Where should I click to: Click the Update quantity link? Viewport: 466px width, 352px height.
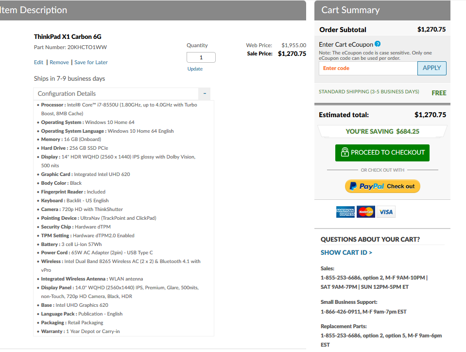pyautogui.click(x=195, y=69)
